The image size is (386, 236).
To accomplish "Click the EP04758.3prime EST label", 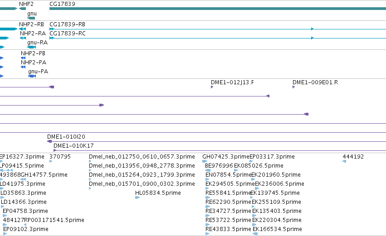I will point(25,211).
